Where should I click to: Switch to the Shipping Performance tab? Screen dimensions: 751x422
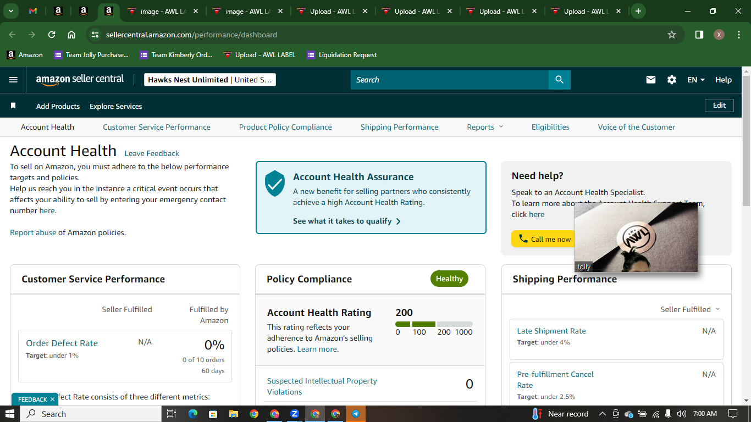pyautogui.click(x=400, y=127)
